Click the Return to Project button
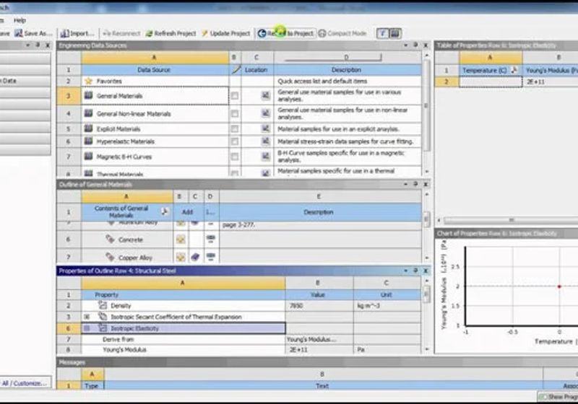 tap(286, 33)
